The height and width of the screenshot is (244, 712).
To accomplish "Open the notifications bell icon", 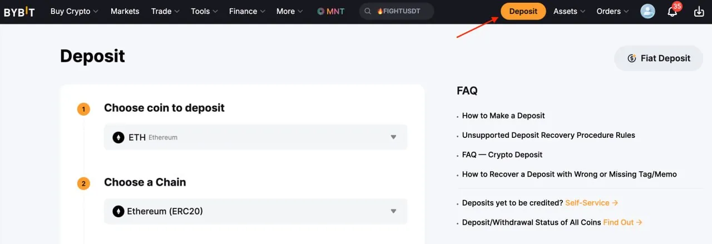I will coord(672,12).
